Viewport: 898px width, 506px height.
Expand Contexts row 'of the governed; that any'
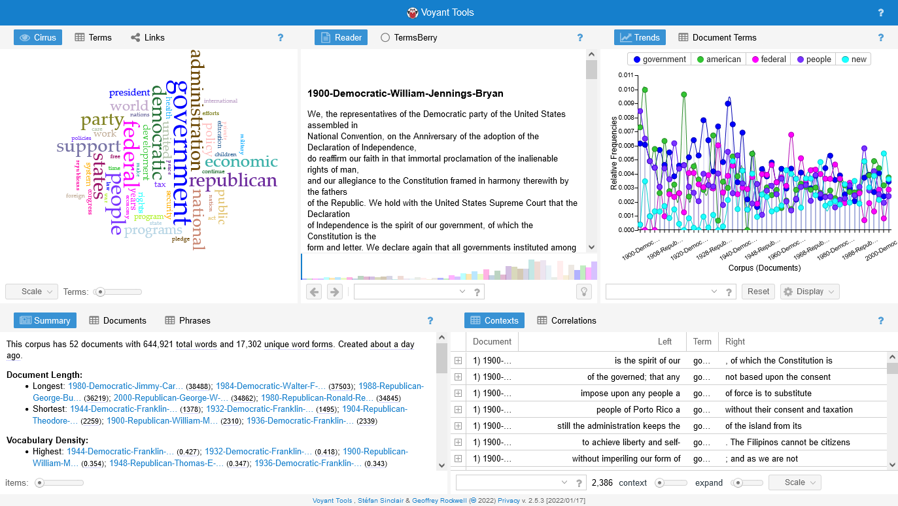[458, 377]
